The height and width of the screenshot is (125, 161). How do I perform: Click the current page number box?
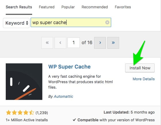(x=73, y=42)
